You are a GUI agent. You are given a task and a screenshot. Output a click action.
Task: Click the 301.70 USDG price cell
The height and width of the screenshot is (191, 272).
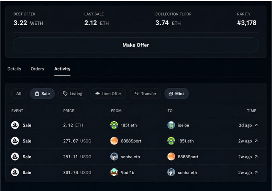[x=77, y=173]
